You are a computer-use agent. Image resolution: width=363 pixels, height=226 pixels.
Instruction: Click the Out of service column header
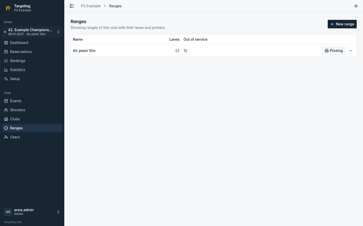[x=195, y=39]
